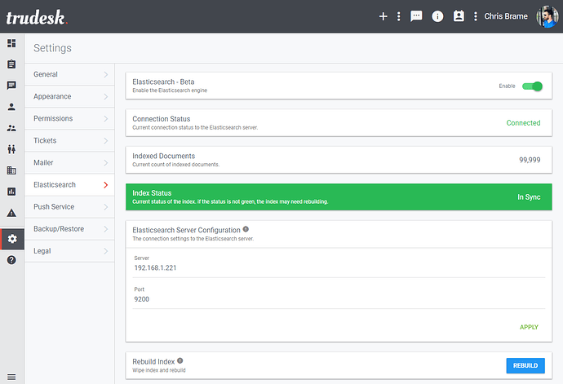Click the user avatar photo
This screenshot has width=563, height=384.
pos(547,16)
